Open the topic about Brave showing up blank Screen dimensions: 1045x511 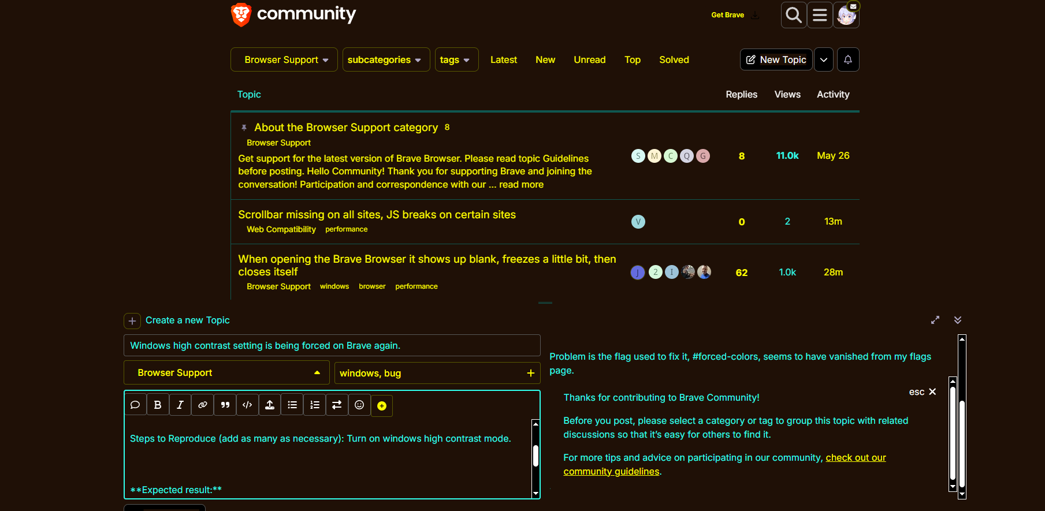click(x=427, y=266)
